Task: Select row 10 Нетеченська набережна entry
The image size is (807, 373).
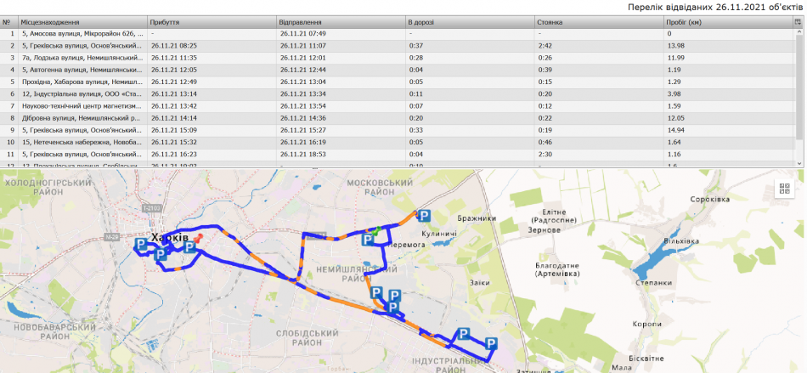Action: coord(85,142)
